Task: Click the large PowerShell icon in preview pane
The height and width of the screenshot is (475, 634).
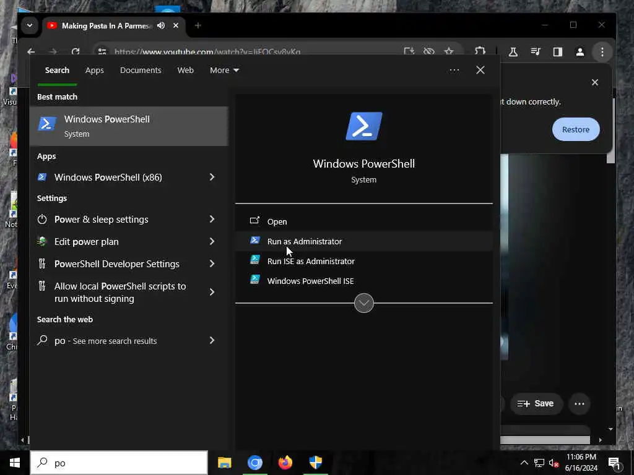Action: tap(364, 126)
